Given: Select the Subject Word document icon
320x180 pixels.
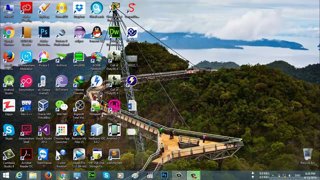Looking at the screenshot, I should coord(132,108).
